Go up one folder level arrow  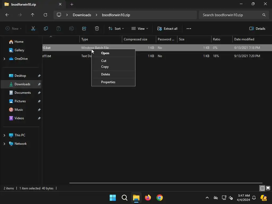pos(33,15)
